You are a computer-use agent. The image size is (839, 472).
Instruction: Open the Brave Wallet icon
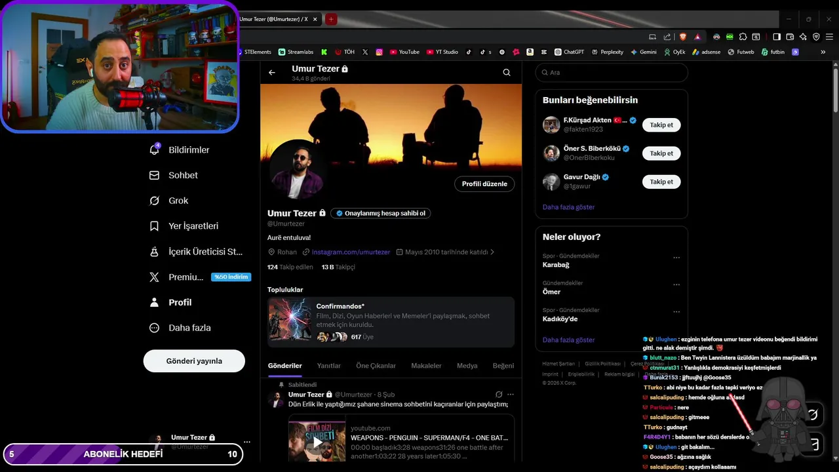coord(790,37)
